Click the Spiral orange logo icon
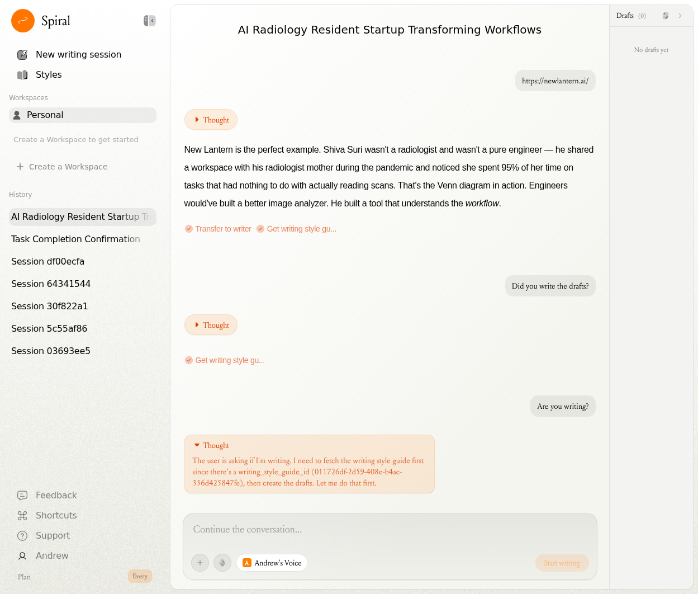This screenshot has height=594, width=698. tap(23, 21)
